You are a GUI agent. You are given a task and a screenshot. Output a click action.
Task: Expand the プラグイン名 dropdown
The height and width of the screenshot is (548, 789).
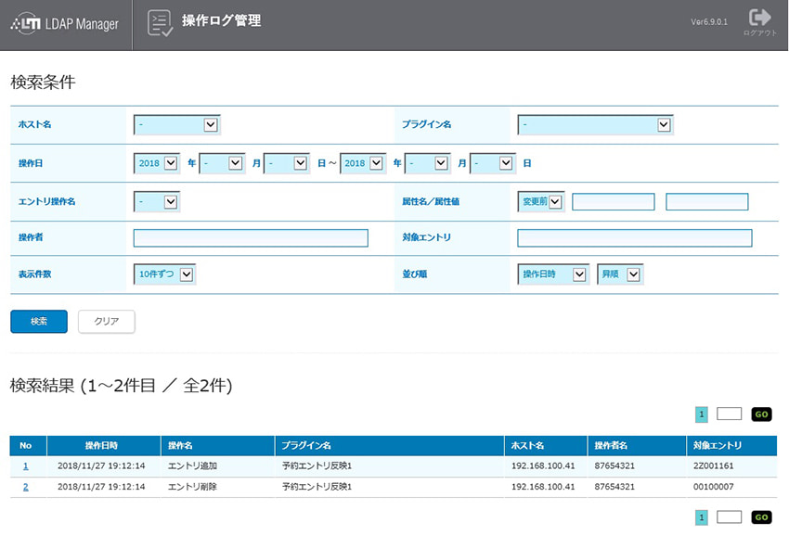(x=595, y=124)
